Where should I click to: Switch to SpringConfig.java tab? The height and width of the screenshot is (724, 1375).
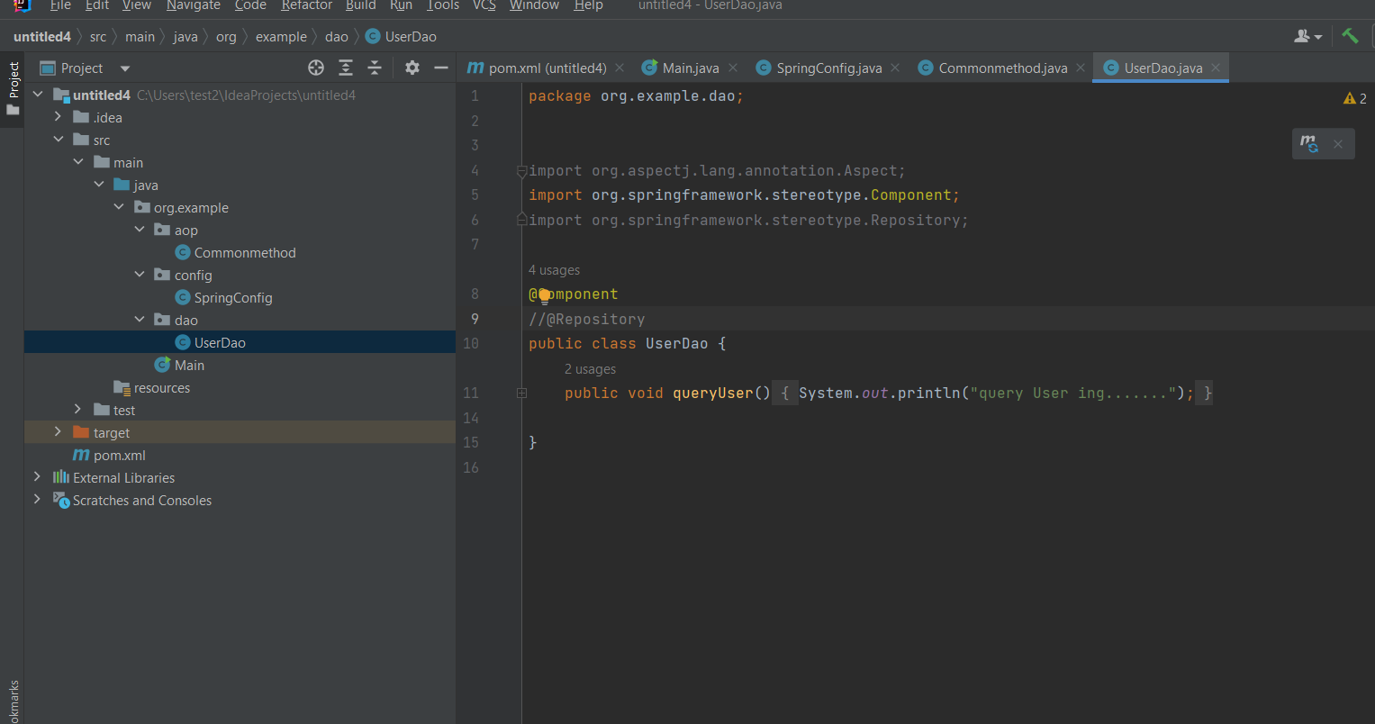click(x=828, y=68)
